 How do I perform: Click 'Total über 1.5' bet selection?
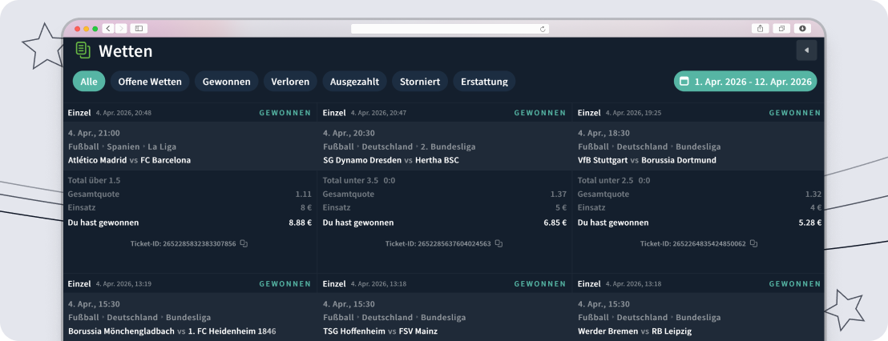[x=94, y=181]
